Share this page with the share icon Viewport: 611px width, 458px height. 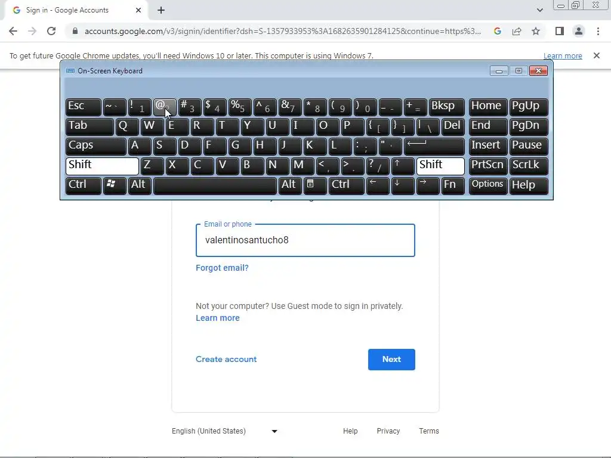click(517, 31)
